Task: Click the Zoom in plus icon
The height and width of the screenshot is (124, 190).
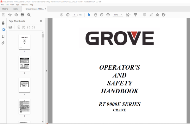Action: pyautogui.click(x=108, y=15)
